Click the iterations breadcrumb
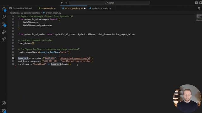Screen dimensions: 202x113 coord(14,13)
